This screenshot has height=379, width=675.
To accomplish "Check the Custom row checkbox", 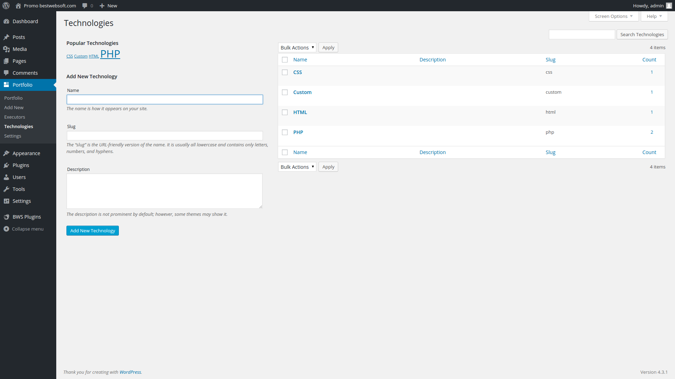I will click(x=285, y=92).
